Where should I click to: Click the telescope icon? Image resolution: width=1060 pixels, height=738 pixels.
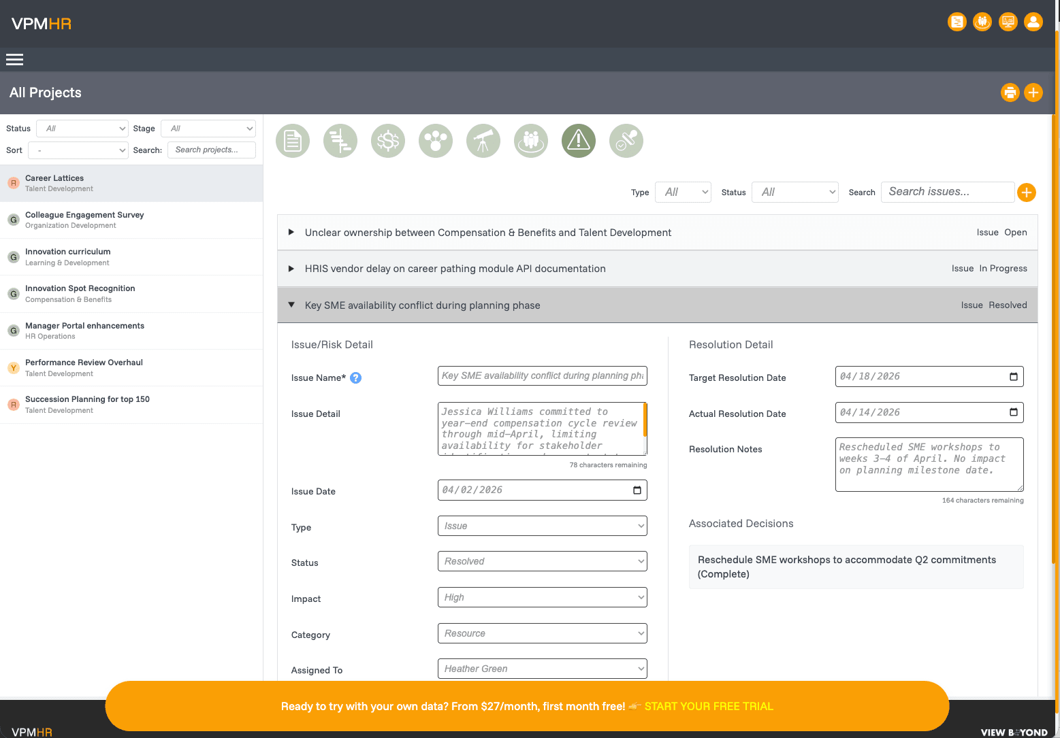(x=483, y=141)
